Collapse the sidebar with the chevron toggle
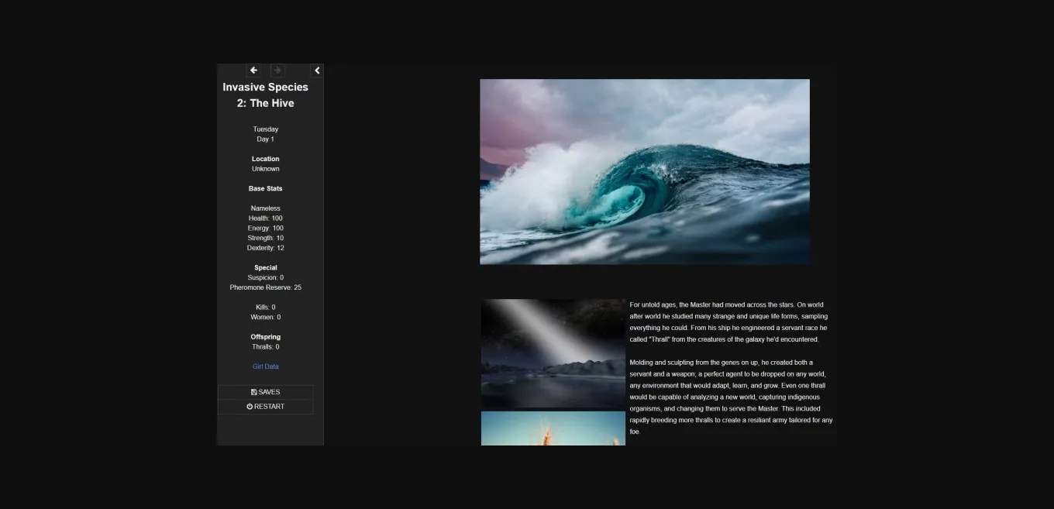The image size is (1054, 509). (x=317, y=71)
